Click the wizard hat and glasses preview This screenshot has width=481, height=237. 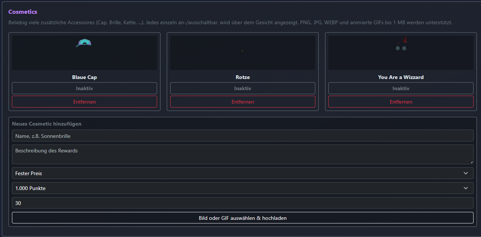[x=401, y=53]
